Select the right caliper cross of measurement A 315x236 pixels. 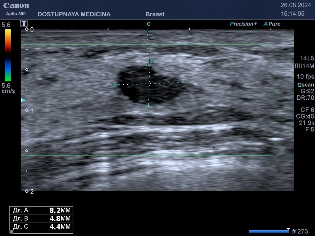click(184, 82)
